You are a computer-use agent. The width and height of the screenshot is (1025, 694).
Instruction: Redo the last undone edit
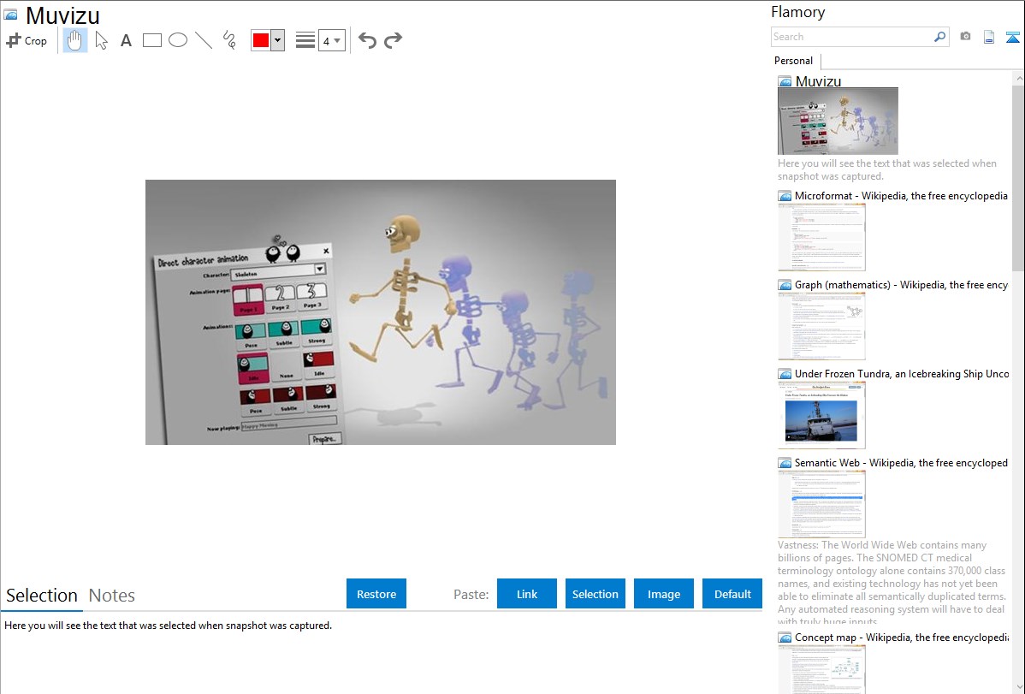coord(393,40)
